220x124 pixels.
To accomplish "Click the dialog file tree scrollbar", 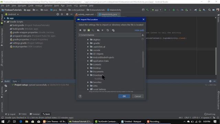I will [x=143, y=60].
